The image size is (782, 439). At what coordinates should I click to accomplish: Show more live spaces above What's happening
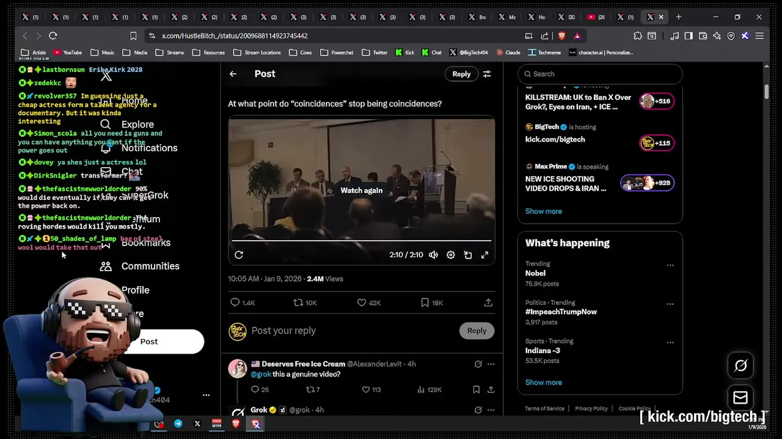[543, 211]
